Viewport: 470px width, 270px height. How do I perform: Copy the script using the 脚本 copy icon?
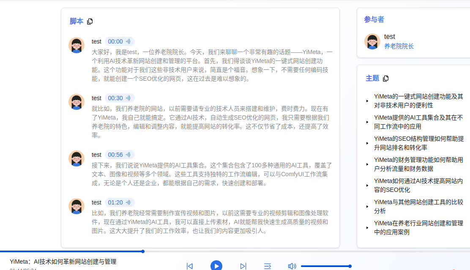point(90,21)
